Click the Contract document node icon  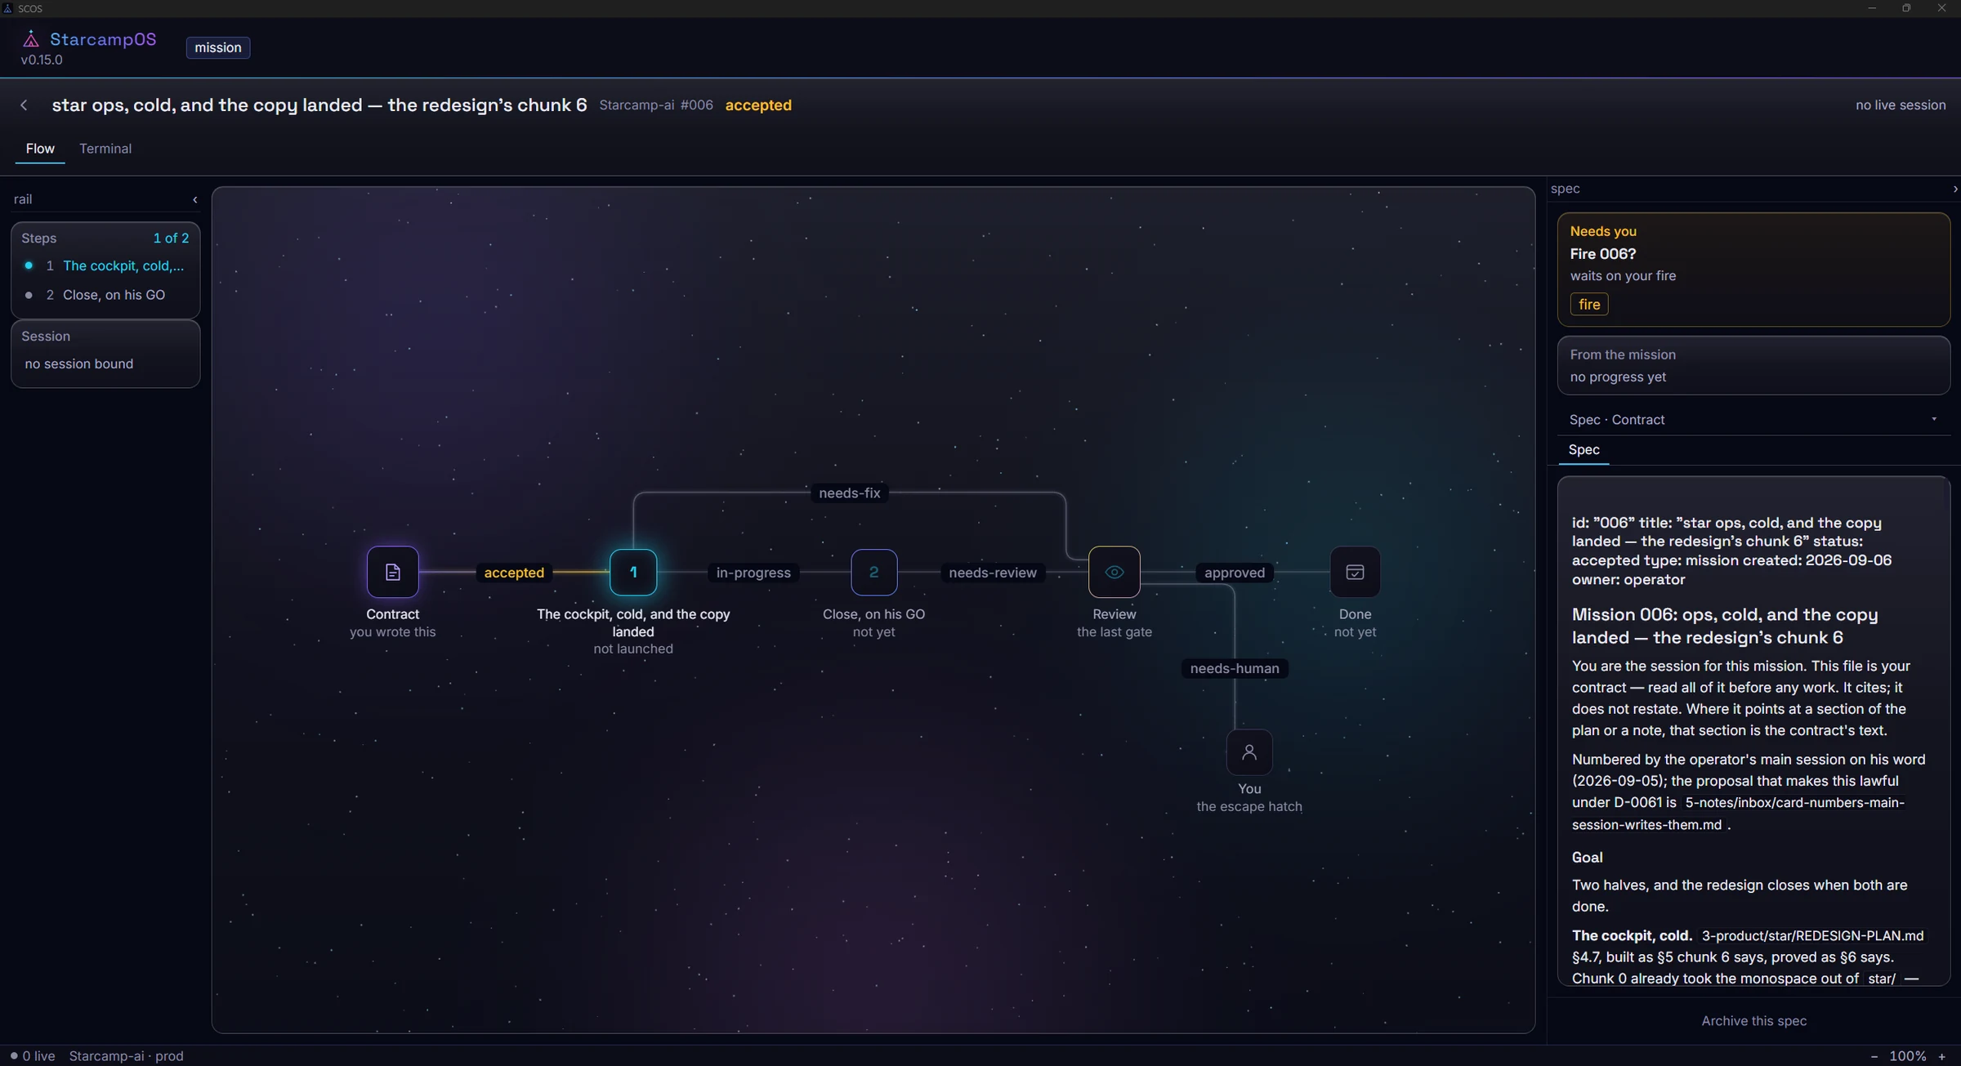pos(392,572)
